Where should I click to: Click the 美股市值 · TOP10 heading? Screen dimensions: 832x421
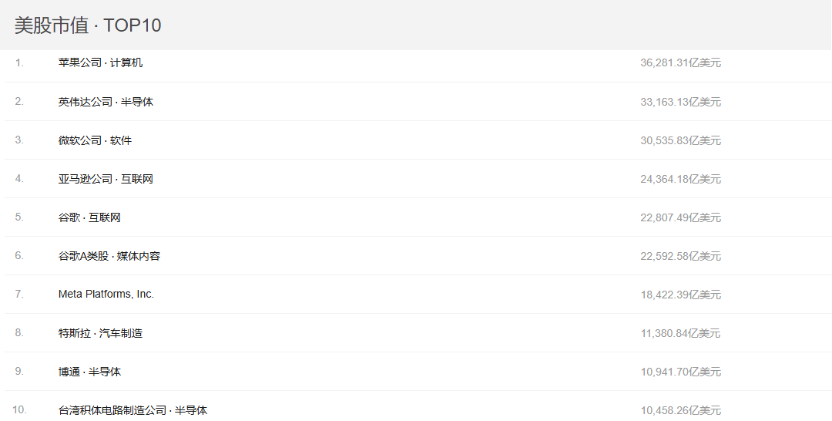pyautogui.click(x=88, y=25)
